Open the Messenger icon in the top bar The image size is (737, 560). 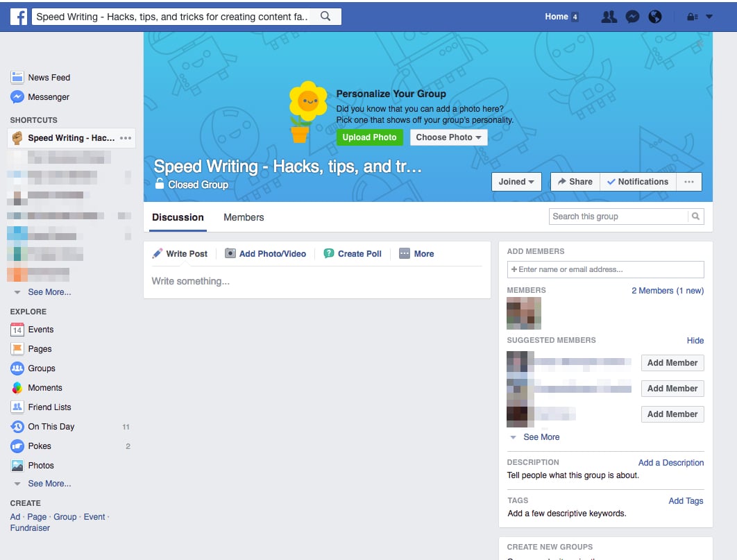632,17
